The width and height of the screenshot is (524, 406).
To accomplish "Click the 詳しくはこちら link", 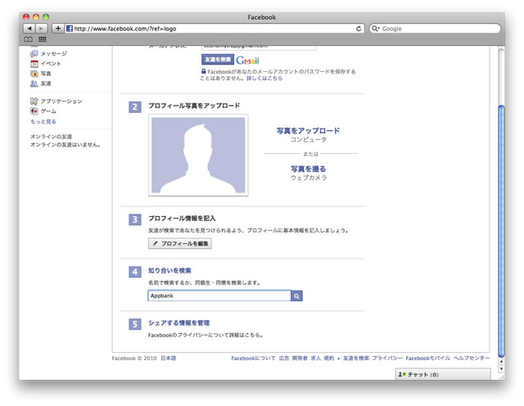I will click(264, 79).
